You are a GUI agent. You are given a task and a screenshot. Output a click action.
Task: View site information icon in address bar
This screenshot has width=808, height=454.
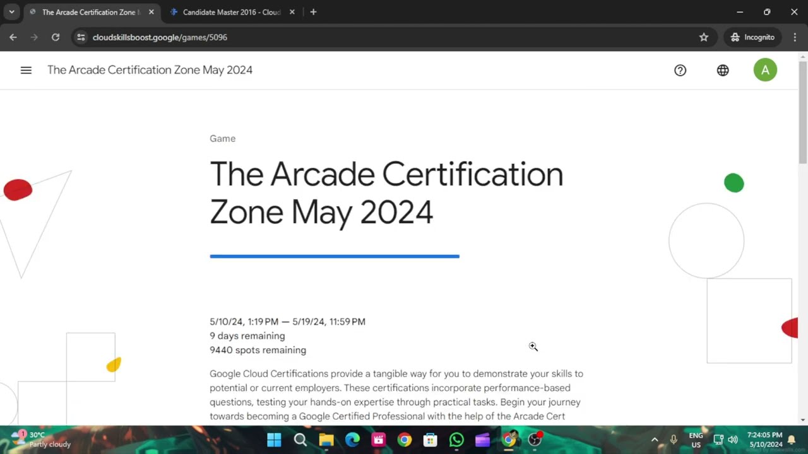pyautogui.click(x=81, y=37)
